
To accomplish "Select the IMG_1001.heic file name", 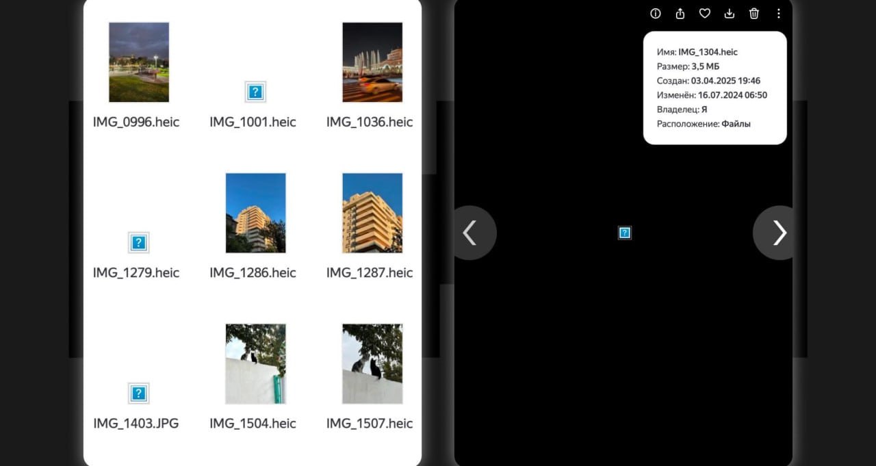I will [253, 122].
